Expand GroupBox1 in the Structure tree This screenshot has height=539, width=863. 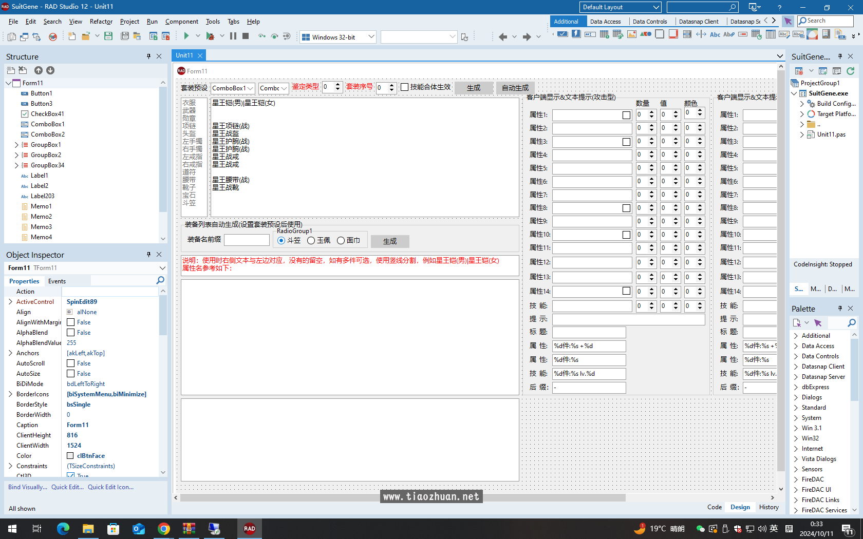tap(16, 144)
